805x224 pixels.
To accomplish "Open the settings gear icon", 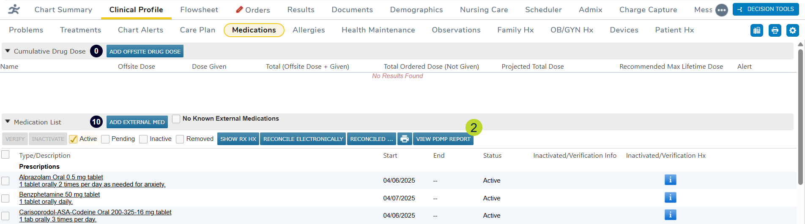I will [x=792, y=30].
